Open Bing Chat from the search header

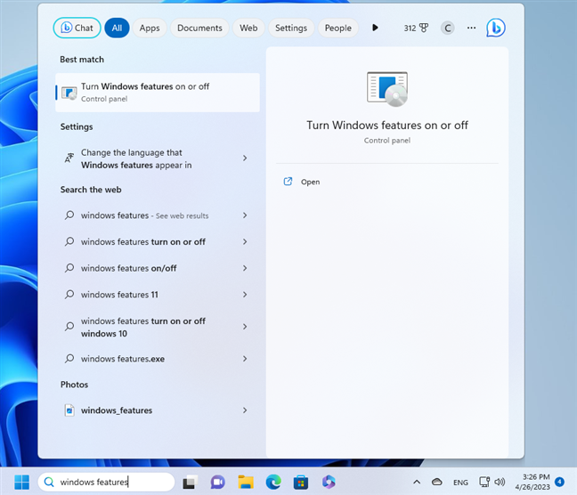click(77, 28)
